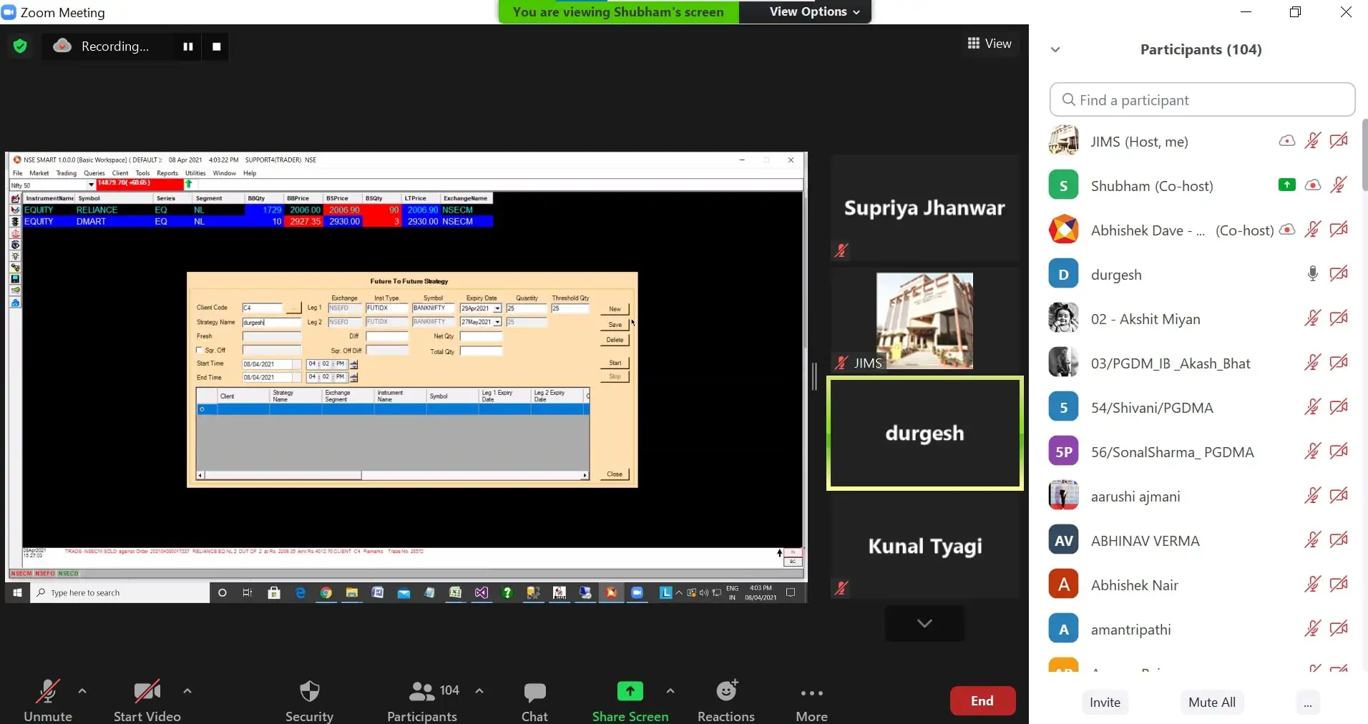Viewport: 1368px width, 724px height.
Task: Stop the recording
Action: coord(216,47)
